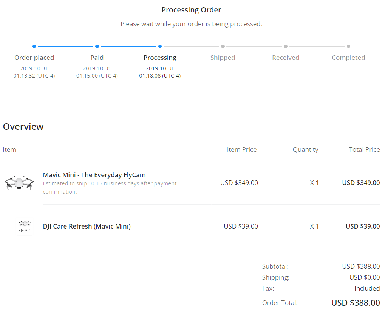Click the Processing Order heading
This screenshot has width=388, height=314.
click(191, 10)
